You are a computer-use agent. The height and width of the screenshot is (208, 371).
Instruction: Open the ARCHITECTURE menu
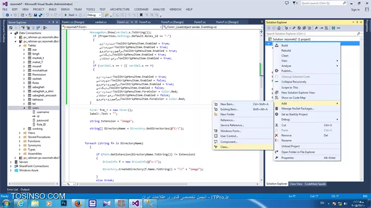(x=120, y=9)
